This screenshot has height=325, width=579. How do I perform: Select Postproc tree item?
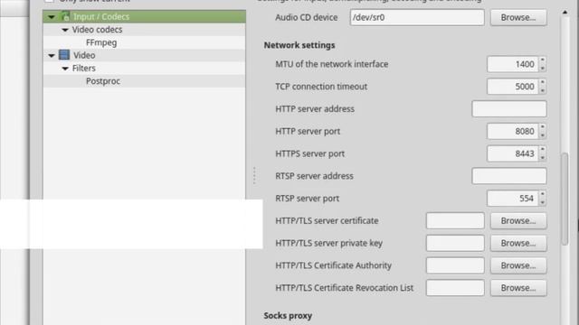[x=145, y=81]
